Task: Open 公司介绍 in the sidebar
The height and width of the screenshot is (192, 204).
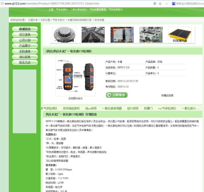Action: click(25, 40)
